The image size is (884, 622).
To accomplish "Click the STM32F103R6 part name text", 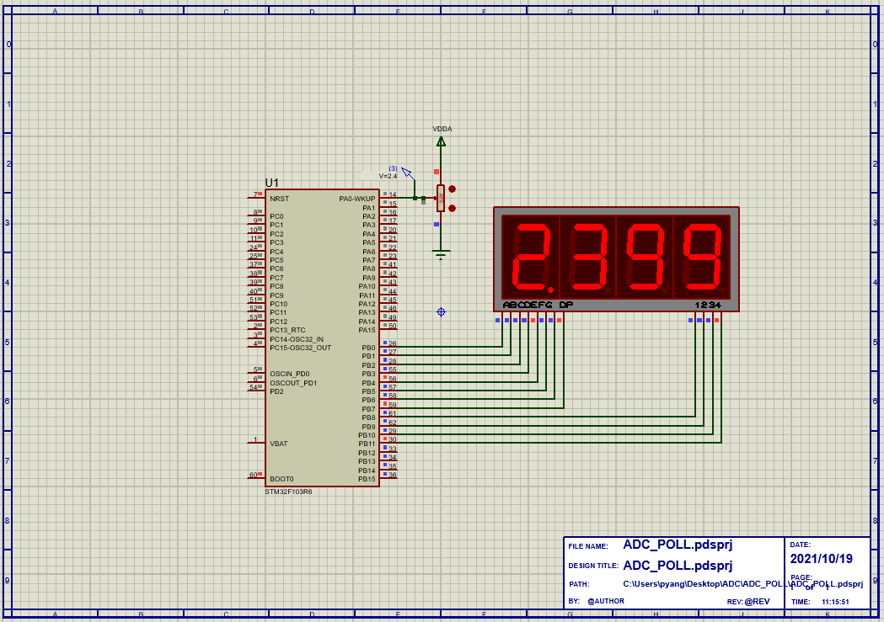I will [288, 492].
